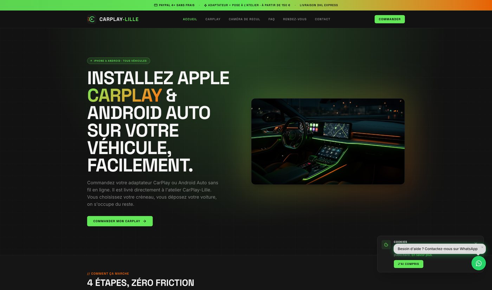Follow the En savoir plus link
Viewport: 492px width, 290px height.
point(422,255)
